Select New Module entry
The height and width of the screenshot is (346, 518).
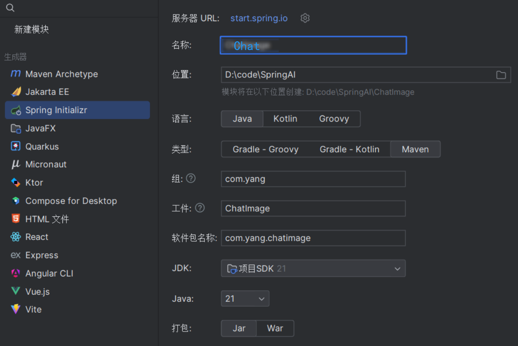point(32,30)
